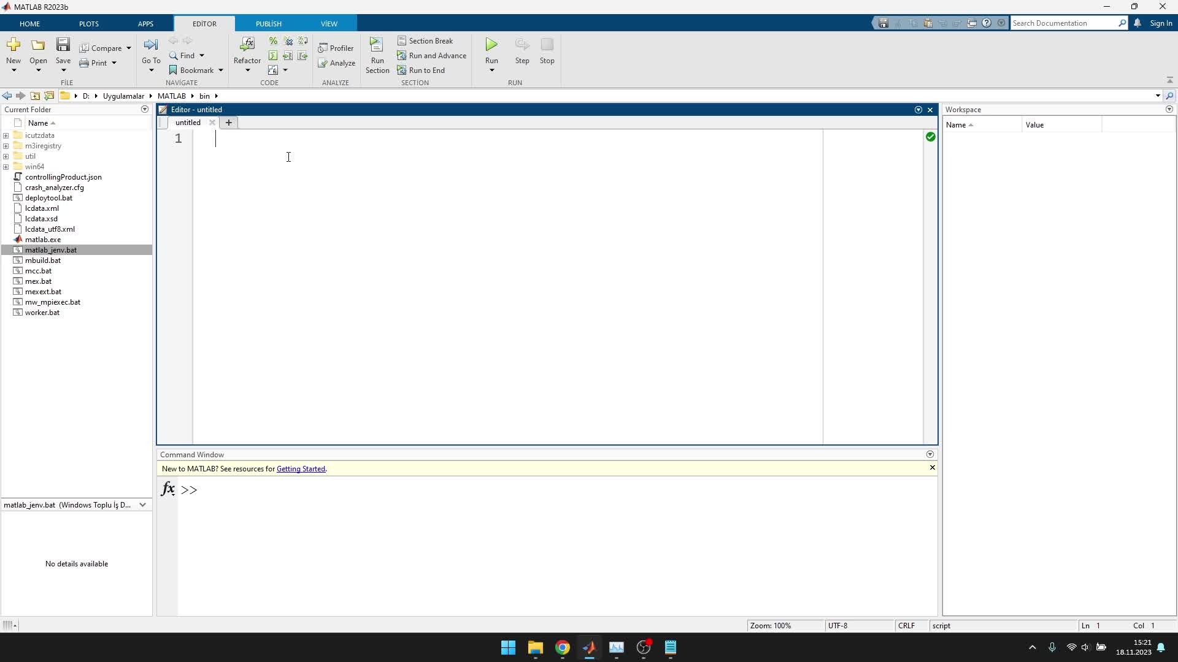Expand the icutzdata folder

6,136
